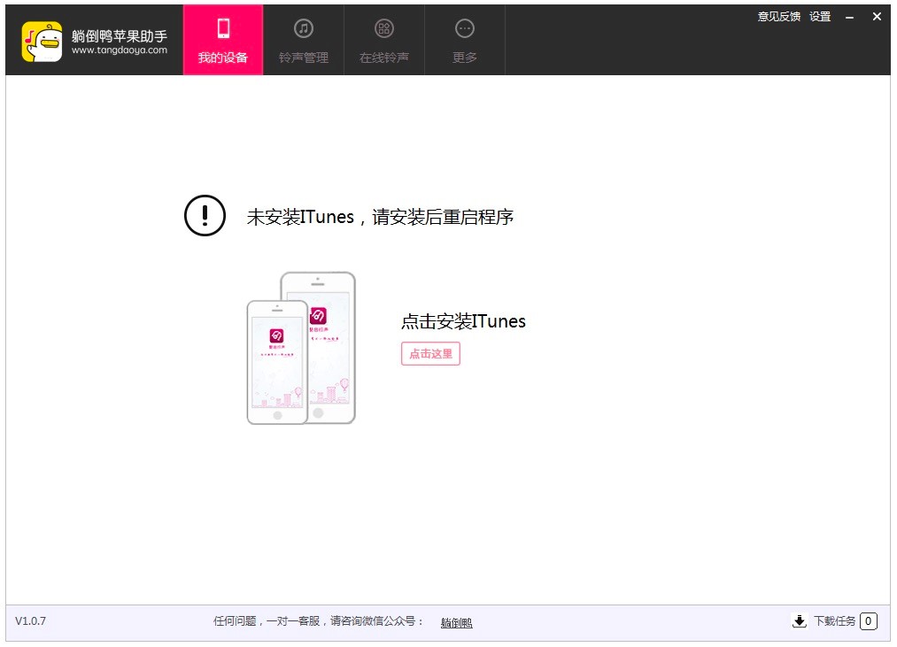Click www.tangdaoya.com website text

pyautogui.click(x=120, y=50)
